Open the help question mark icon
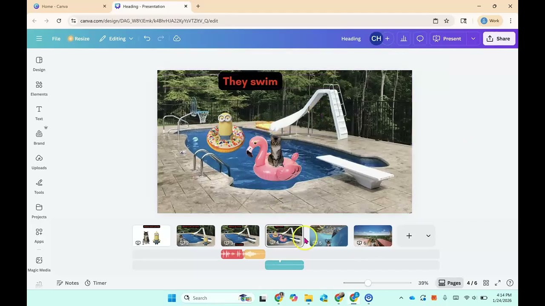545x306 pixels. click(x=510, y=283)
